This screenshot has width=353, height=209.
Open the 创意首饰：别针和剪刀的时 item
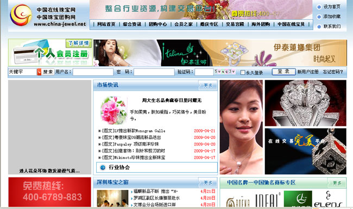[x=134, y=151]
